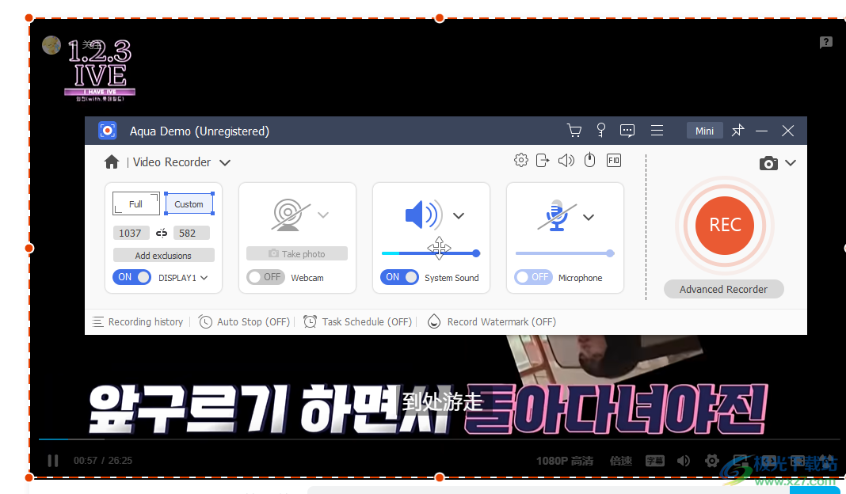
Task: Adjust the Microphone volume slider
Action: 564,253
